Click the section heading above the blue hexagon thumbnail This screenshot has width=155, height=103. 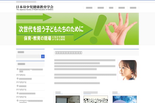[115, 92]
